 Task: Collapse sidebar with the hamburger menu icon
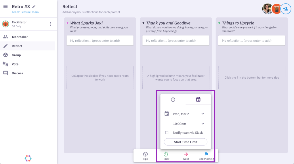click(x=5, y=7)
